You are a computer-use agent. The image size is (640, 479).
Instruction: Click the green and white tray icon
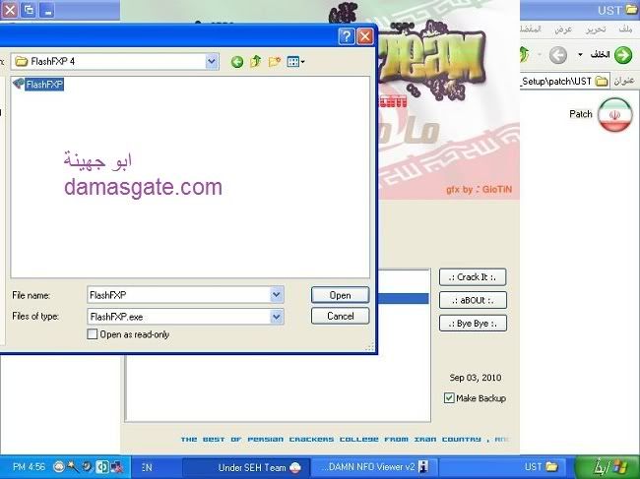(x=101, y=467)
